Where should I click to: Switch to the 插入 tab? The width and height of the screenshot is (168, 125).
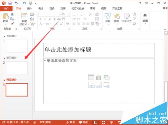[30, 8]
